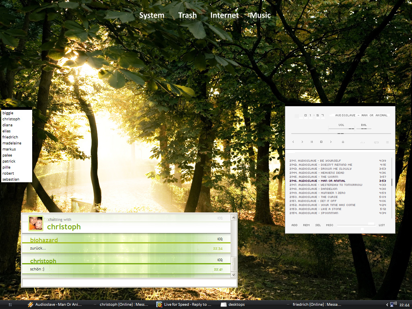The width and height of the screenshot is (412, 309).
Task: Open the LIST menu of the playlist
Action: pos(381,225)
